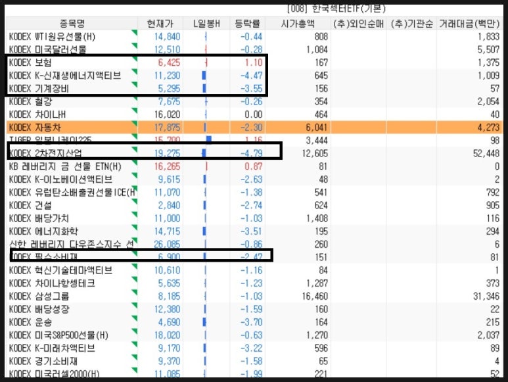
Task: Select KODEX 차이나항셍테크 row name
Action: (x=52, y=283)
